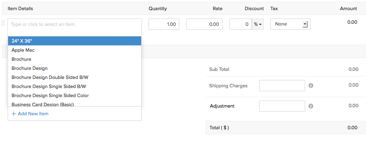Click the plus icon for Add New Item
Viewport: 371px width, 146px height.
(x=14, y=114)
